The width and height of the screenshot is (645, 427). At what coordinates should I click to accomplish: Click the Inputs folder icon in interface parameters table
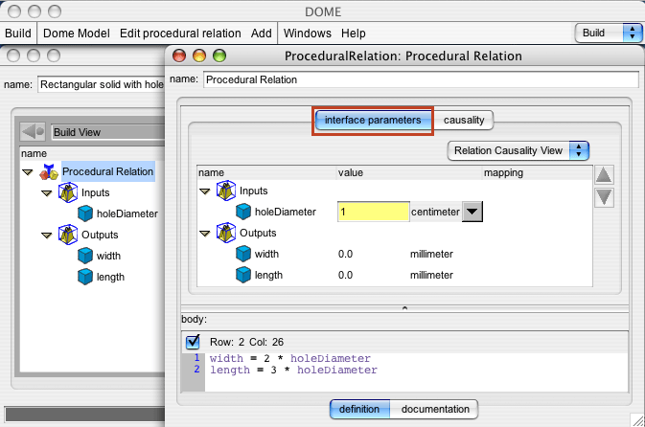[x=226, y=191]
